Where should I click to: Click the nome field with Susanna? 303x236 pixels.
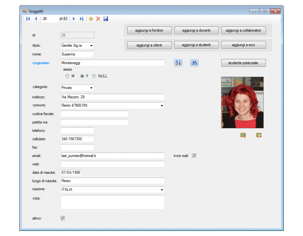click(77, 54)
